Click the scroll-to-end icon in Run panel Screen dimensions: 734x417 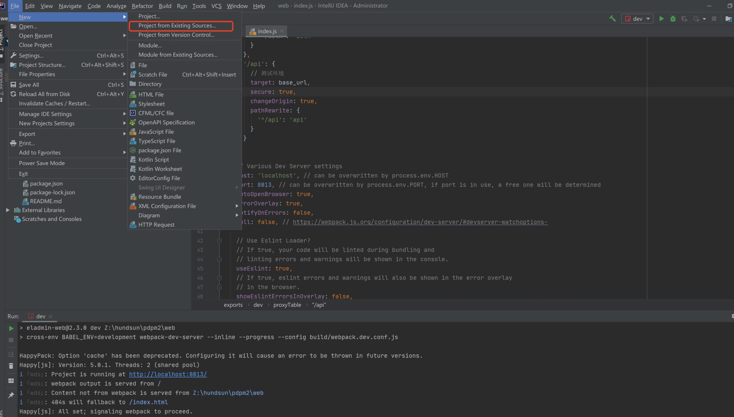tap(11, 354)
